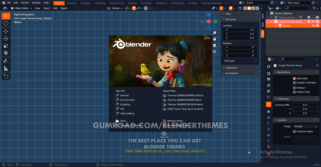This screenshot has width=321, height=167.
Task: Enable Disable in Renders checkbox
Action: point(294,83)
